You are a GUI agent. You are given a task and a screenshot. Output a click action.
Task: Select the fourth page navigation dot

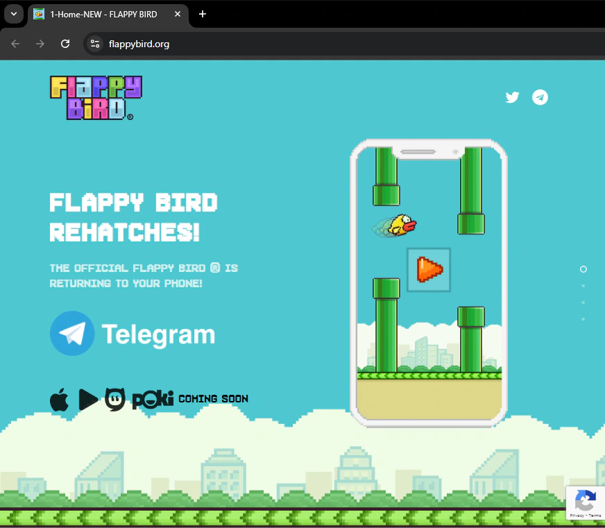tap(583, 319)
